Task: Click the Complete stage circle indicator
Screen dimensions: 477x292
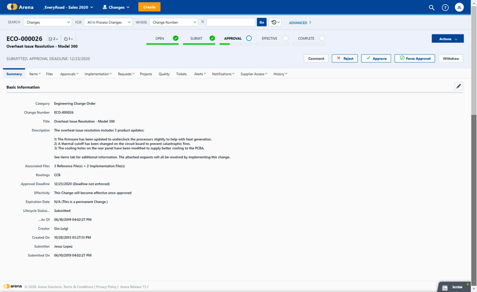Action: (x=322, y=38)
